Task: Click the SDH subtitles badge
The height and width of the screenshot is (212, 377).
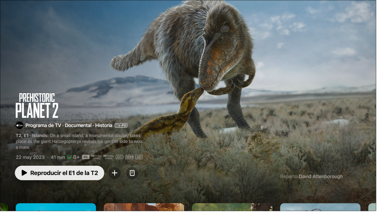Action: (129, 157)
